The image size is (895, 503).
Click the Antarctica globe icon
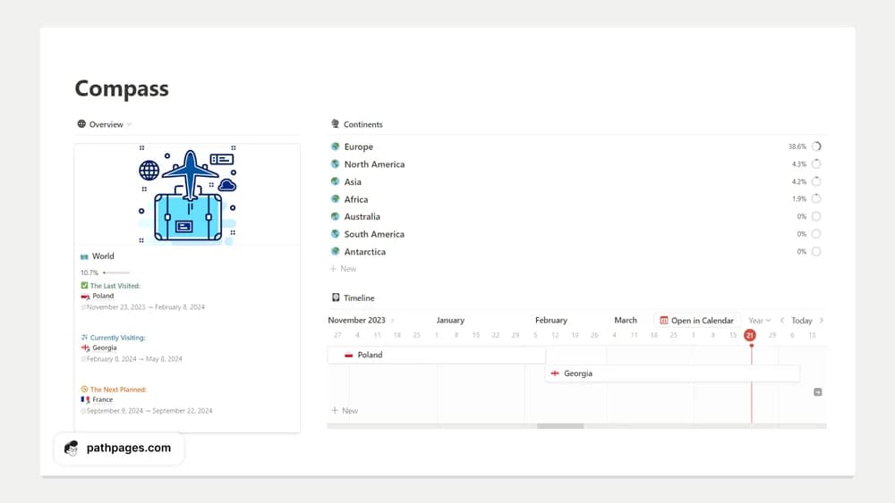(x=335, y=251)
